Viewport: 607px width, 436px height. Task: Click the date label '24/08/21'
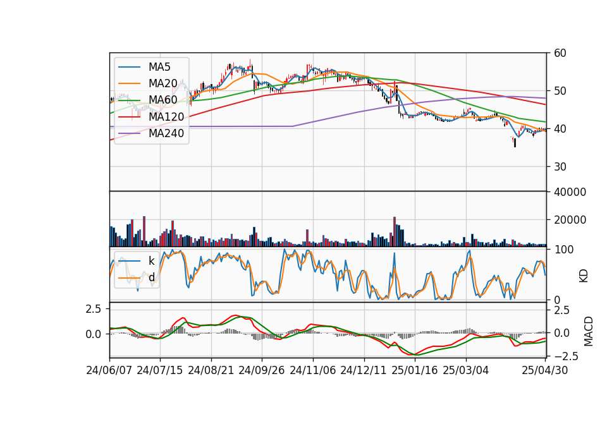tap(211, 370)
